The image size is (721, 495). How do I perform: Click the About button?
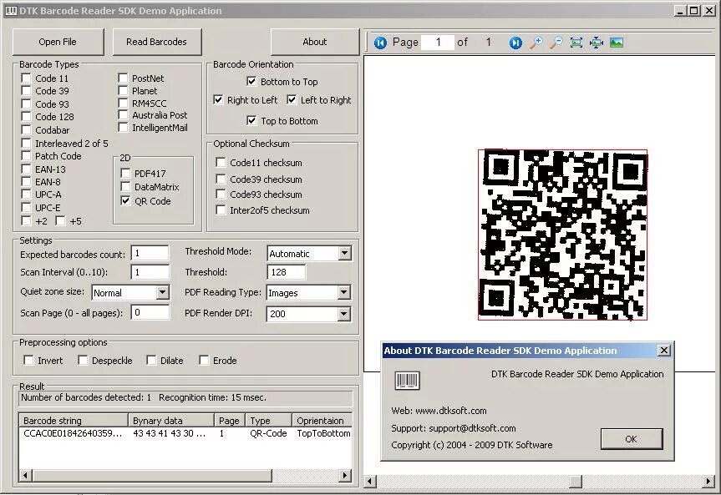coord(315,42)
